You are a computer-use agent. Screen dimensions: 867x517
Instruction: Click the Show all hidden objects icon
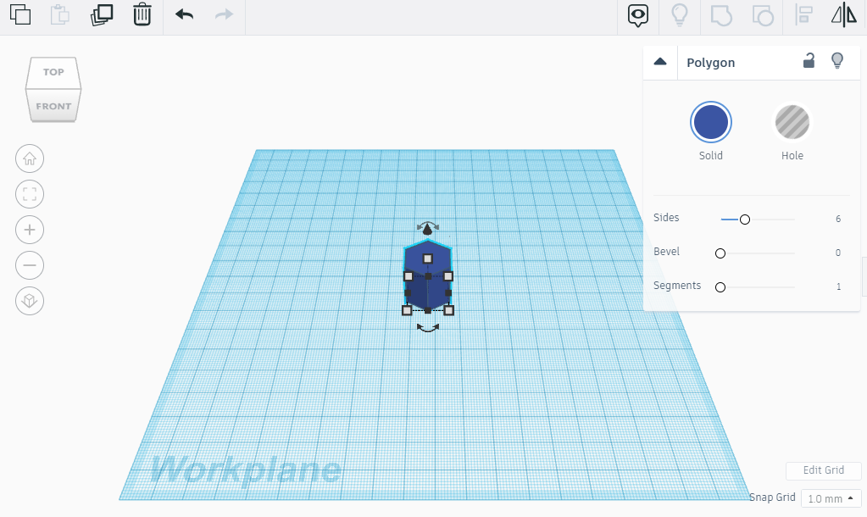pos(636,14)
